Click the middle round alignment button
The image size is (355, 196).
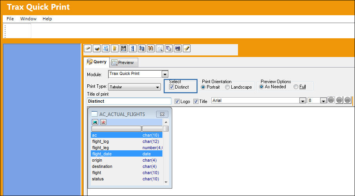[x=339, y=100]
